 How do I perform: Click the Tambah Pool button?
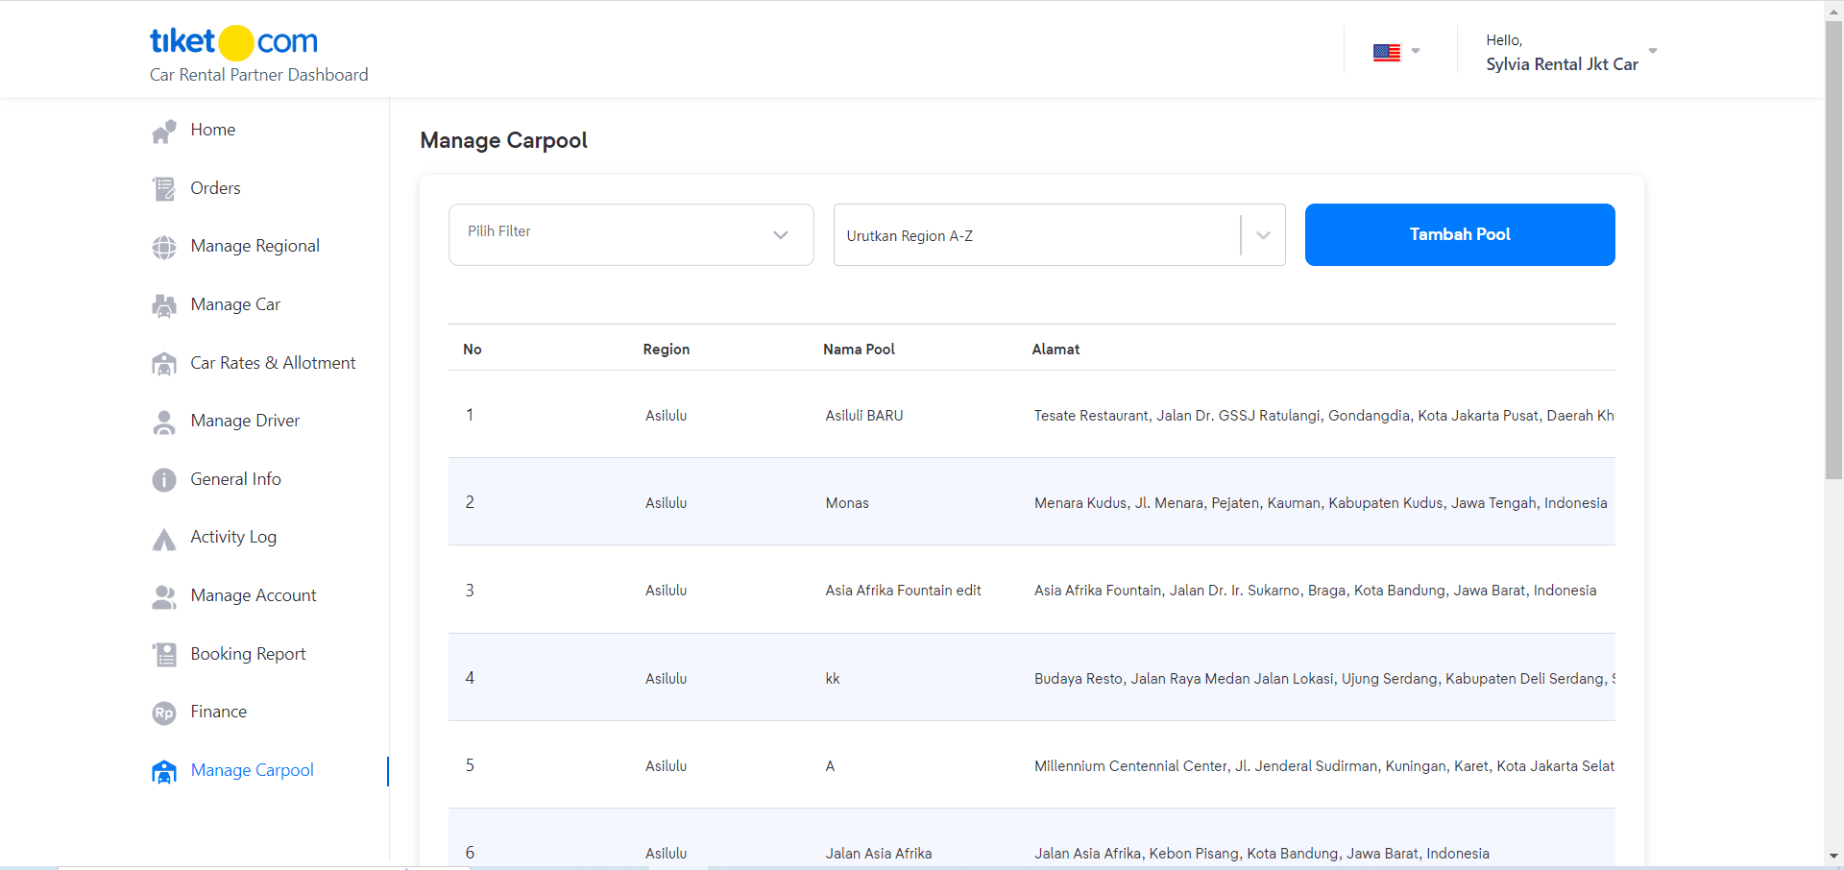[1459, 234]
